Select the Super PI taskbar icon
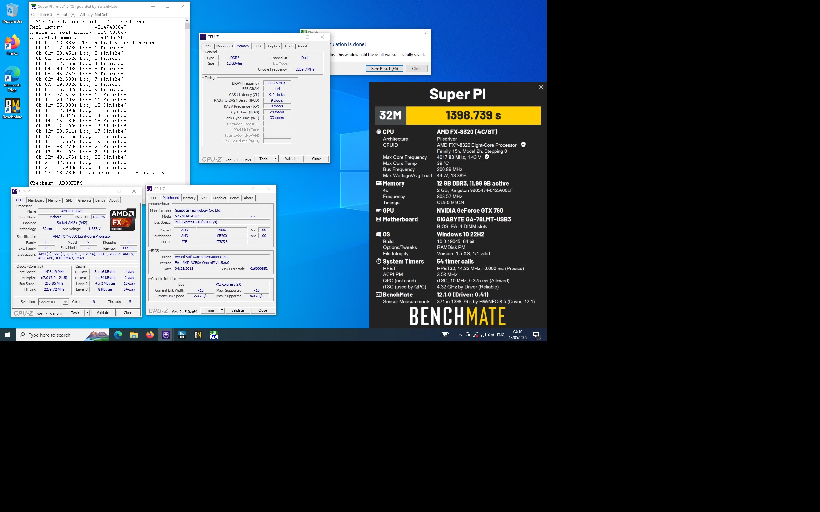Screen dimensions: 820x512 213,335
